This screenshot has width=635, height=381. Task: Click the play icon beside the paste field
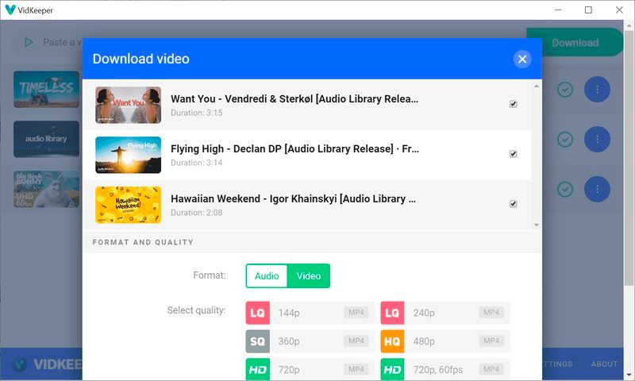[x=29, y=42]
